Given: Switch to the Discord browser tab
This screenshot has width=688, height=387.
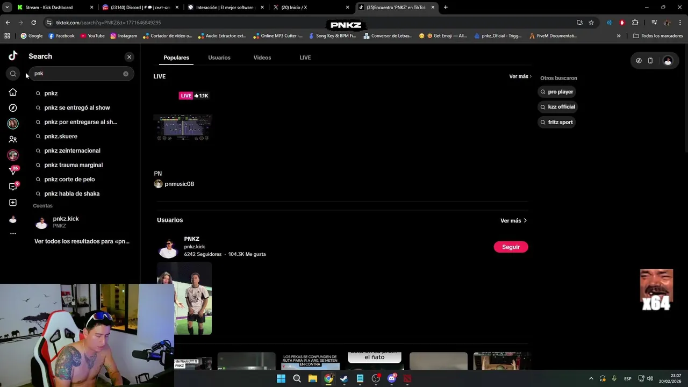Looking at the screenshot, I should tap(140, 8).
